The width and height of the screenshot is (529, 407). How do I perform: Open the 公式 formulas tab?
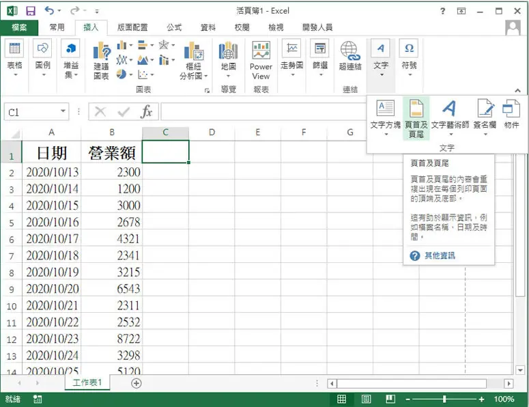point(174,27)
